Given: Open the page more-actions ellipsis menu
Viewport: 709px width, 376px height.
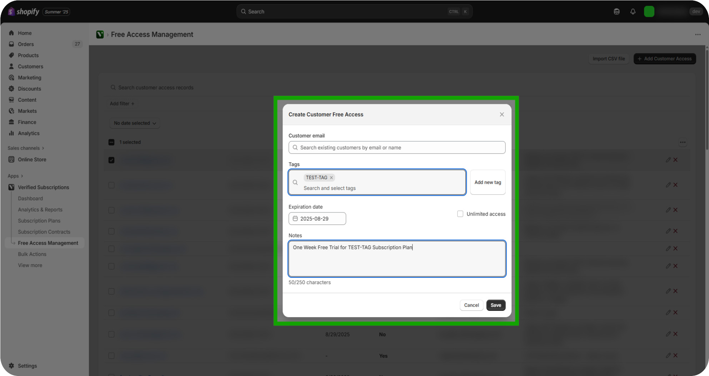Looking at the screenshot, I should pyautogui.click(x=698, y=34).
